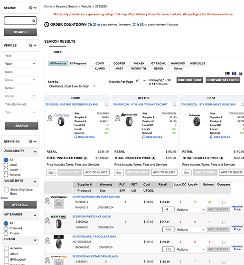Click Compare Selected button
The height and width of the screenshot is (265, 244).
coord(223,80)
